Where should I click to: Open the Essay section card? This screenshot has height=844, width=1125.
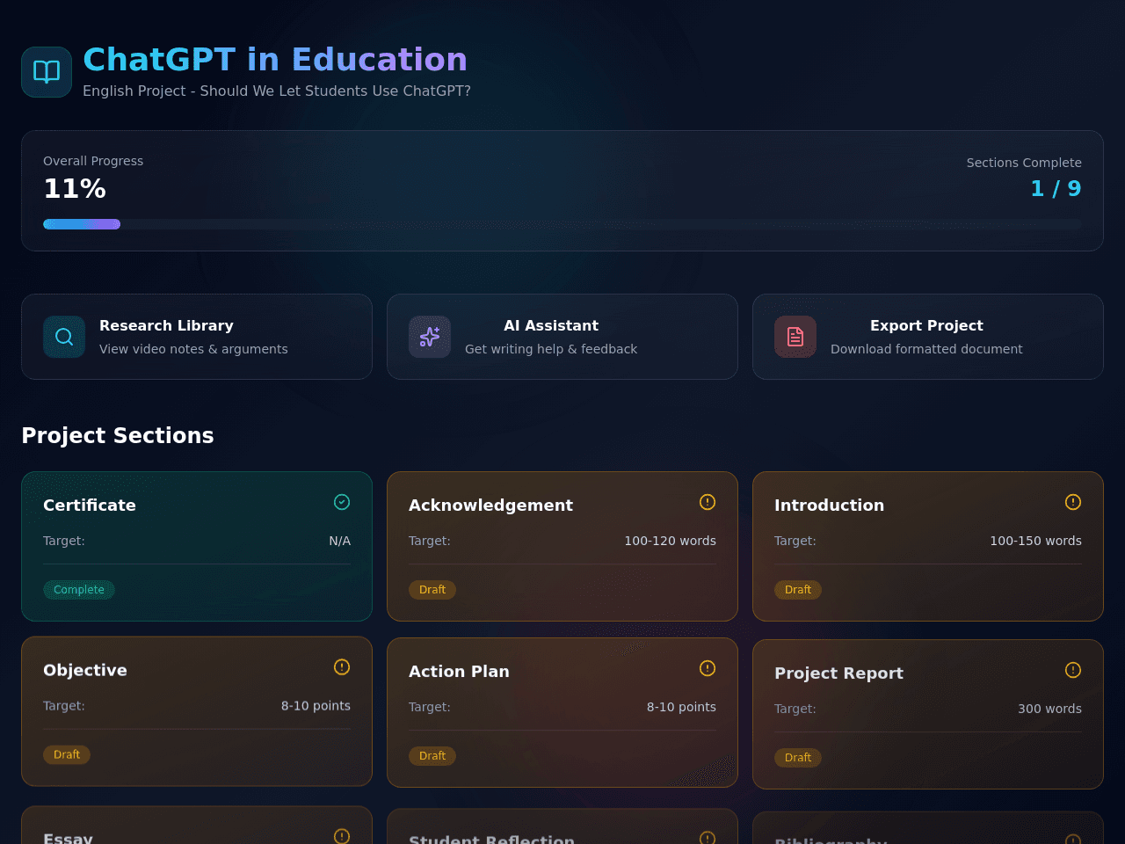click(197, 825)
